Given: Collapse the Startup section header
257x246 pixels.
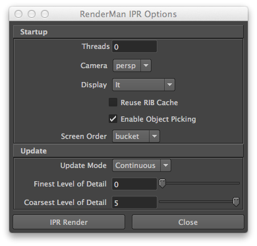Looking at the screenshot, I should coord(128,32).
